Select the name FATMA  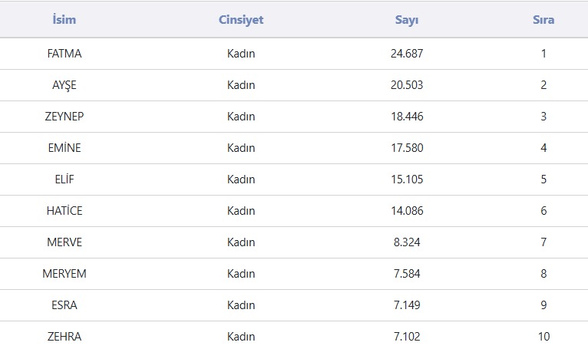64,54
